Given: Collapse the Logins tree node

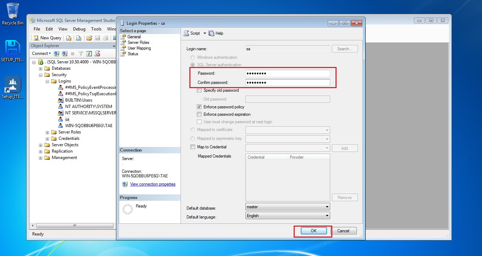Looking at the screenshot, I should click(x=48, y=81).
